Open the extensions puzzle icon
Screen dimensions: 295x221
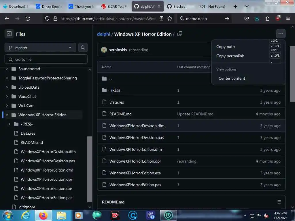pyautogui.click(x=267, y=18)
